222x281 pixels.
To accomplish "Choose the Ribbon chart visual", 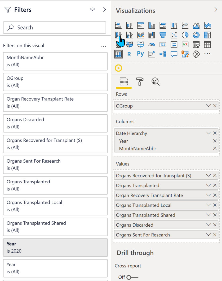I will (140, 35).
